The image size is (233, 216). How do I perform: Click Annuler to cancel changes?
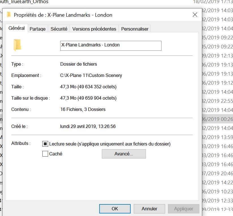(149, 209)
